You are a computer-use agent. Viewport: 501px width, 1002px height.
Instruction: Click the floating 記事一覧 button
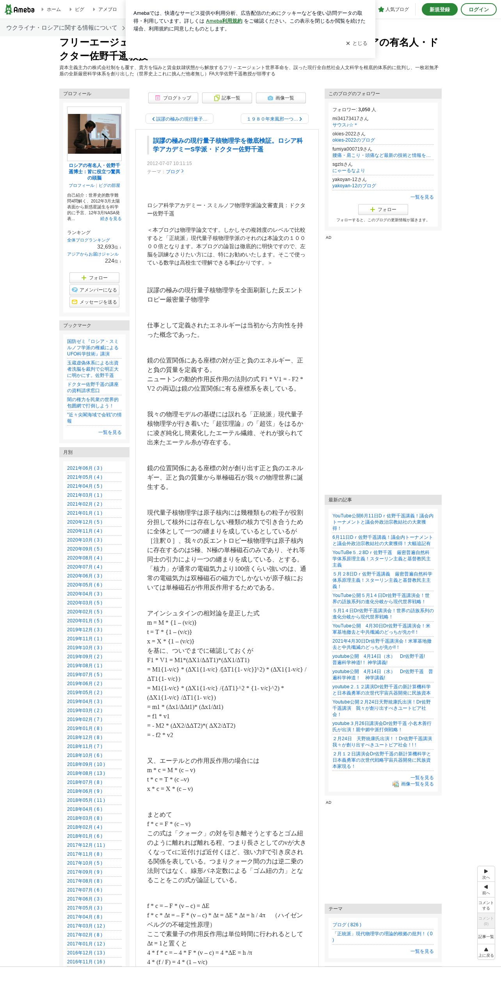pyautogui.click(x=486, y=936)
